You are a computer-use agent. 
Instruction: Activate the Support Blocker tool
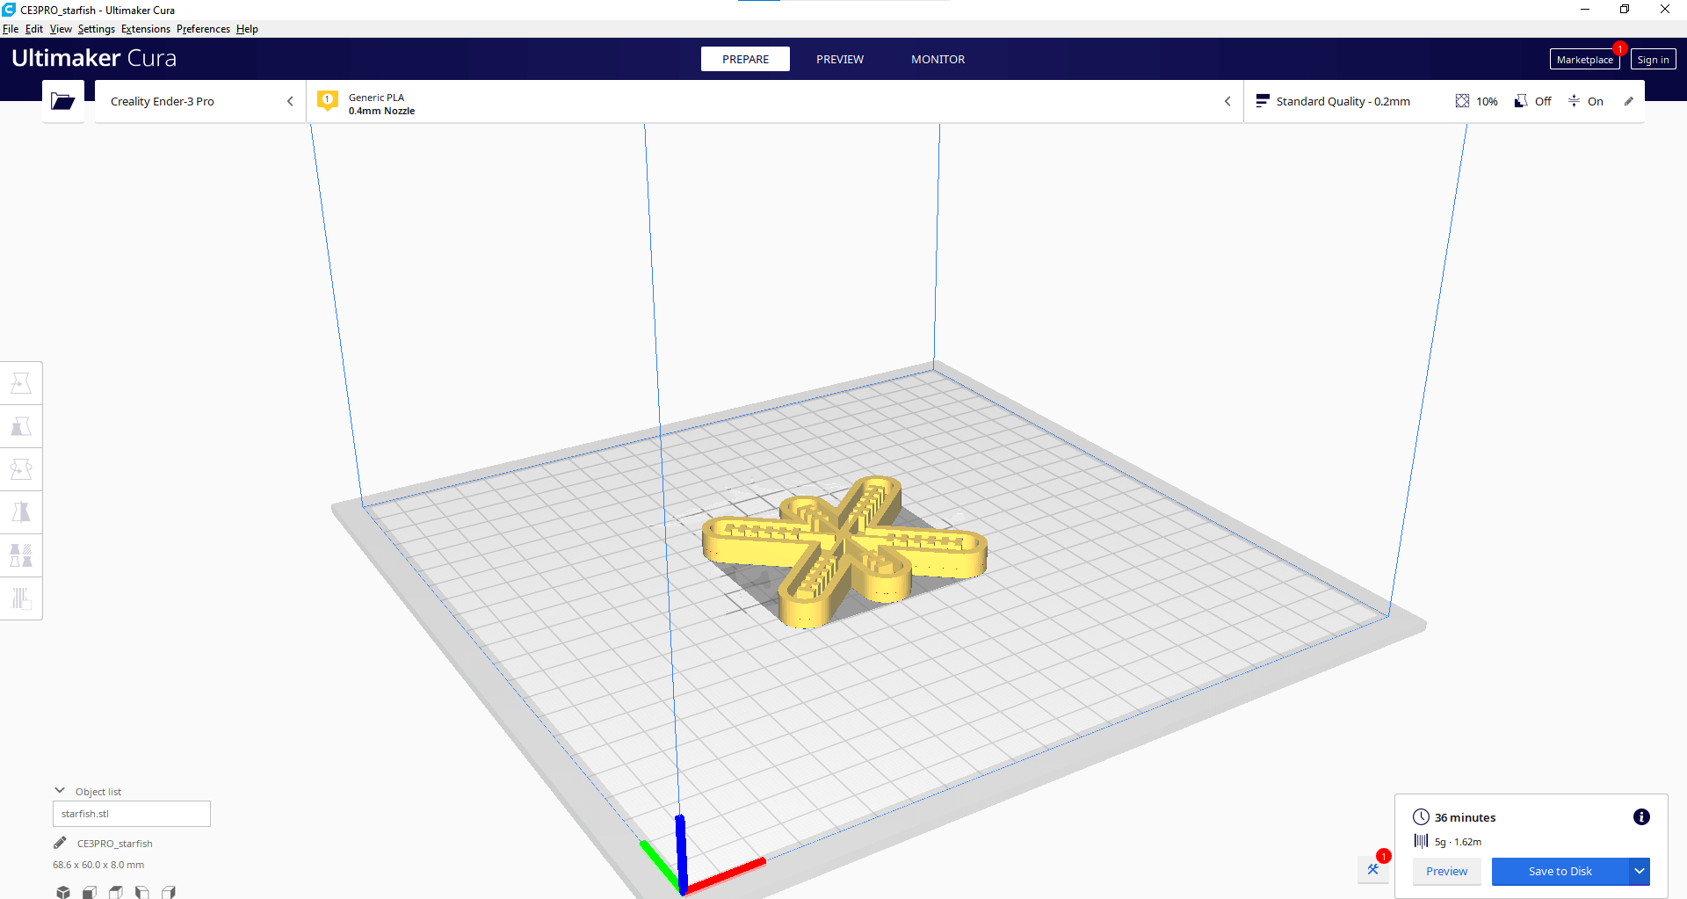[21, 598]
